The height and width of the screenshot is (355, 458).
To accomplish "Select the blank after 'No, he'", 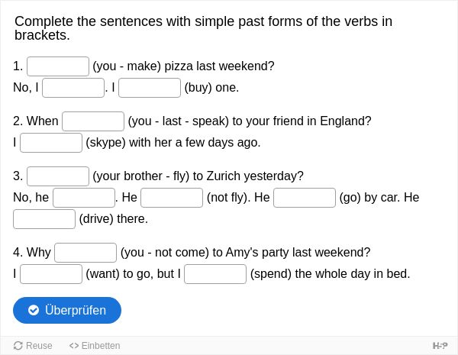I will 84,198.
